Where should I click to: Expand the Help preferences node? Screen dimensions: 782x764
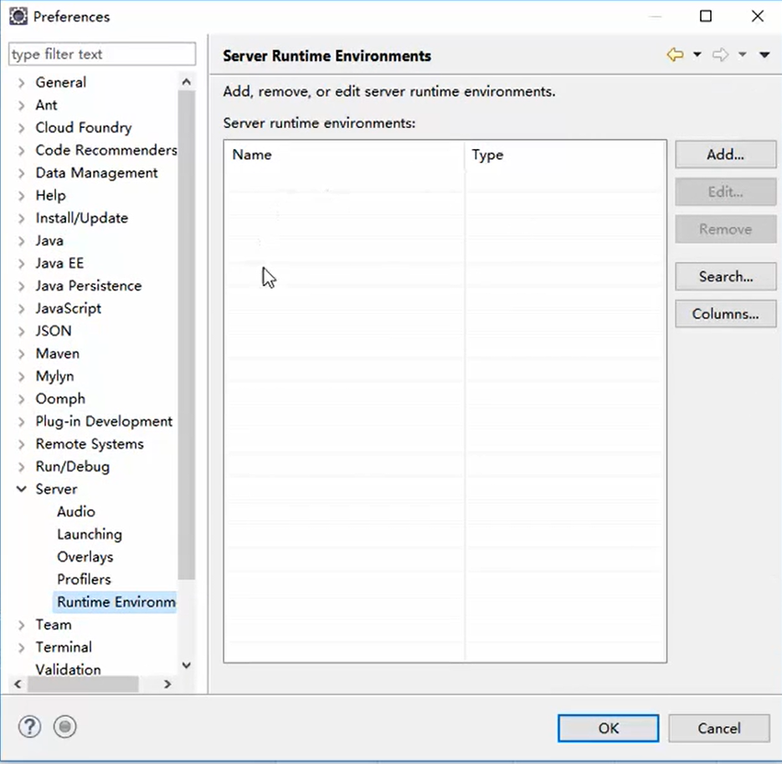[x=21, y=196]
